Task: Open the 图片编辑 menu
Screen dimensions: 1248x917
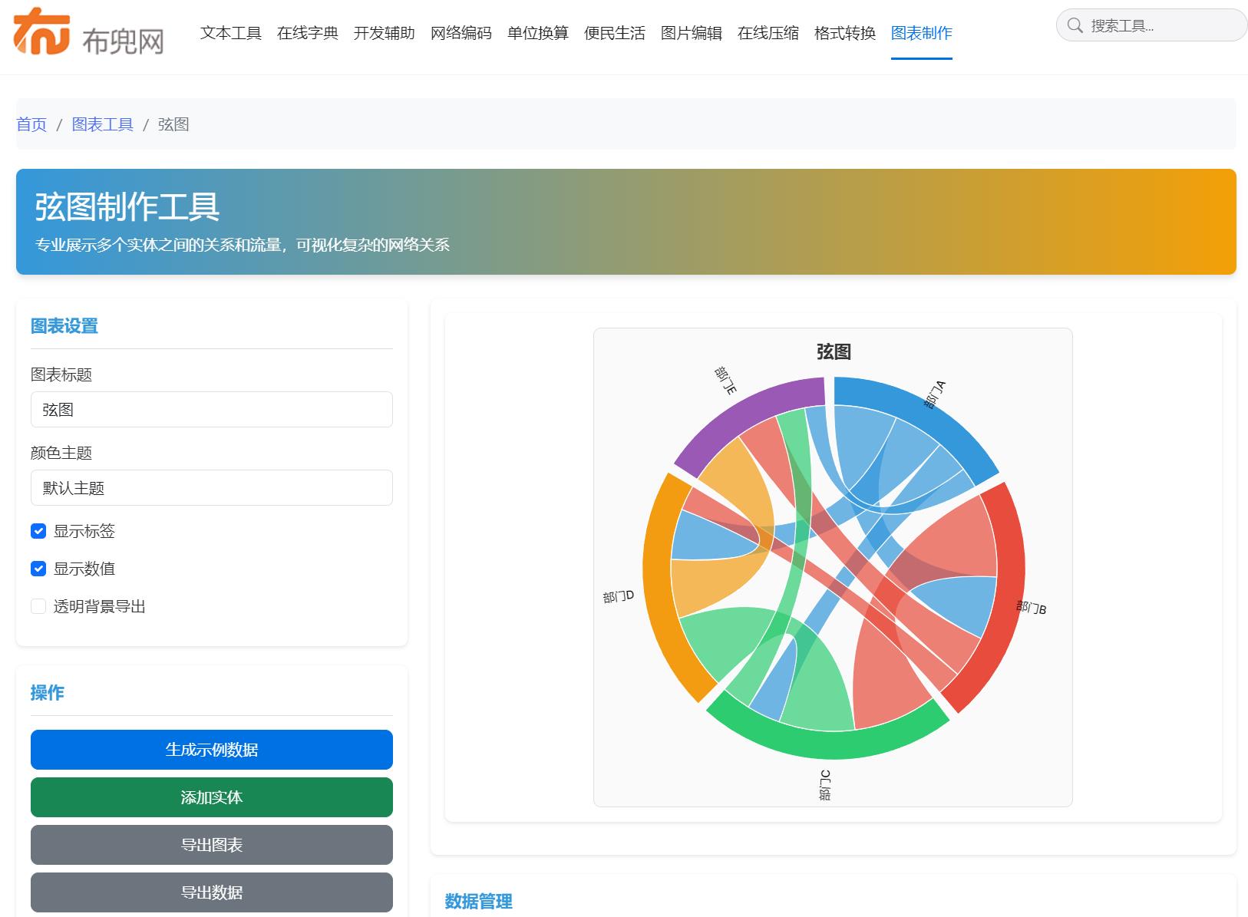Action: (x=690, y=33)
